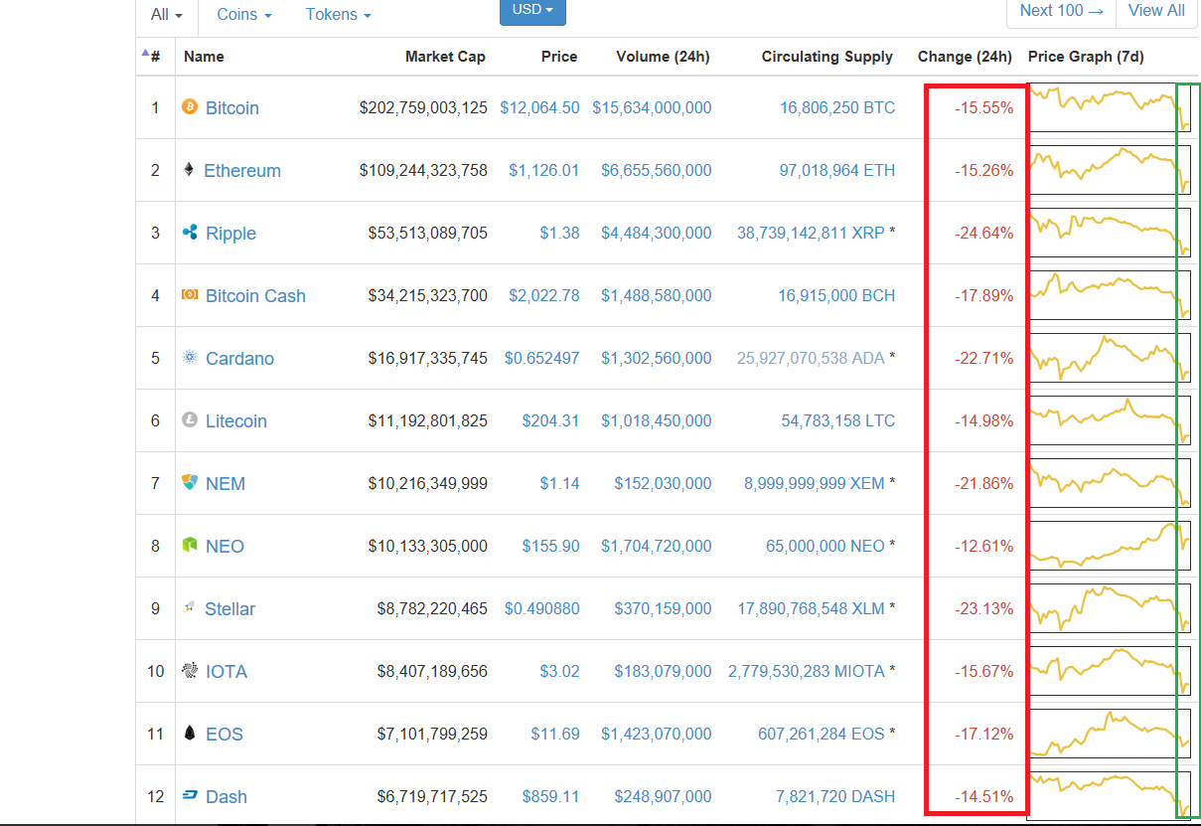Sort table by Price column header

[559, 57]
